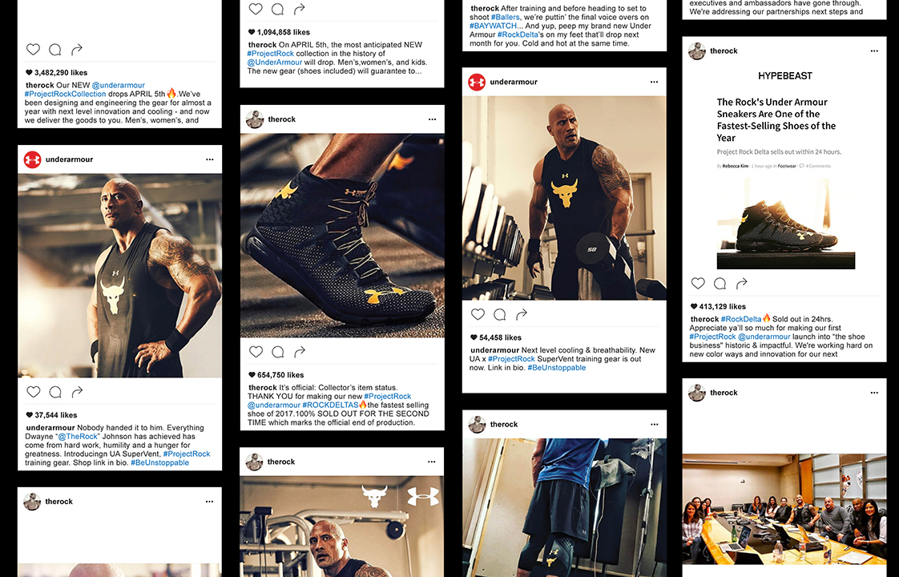
Task: Like the underarmour dumbbell photo post
Action: [478, 314]
